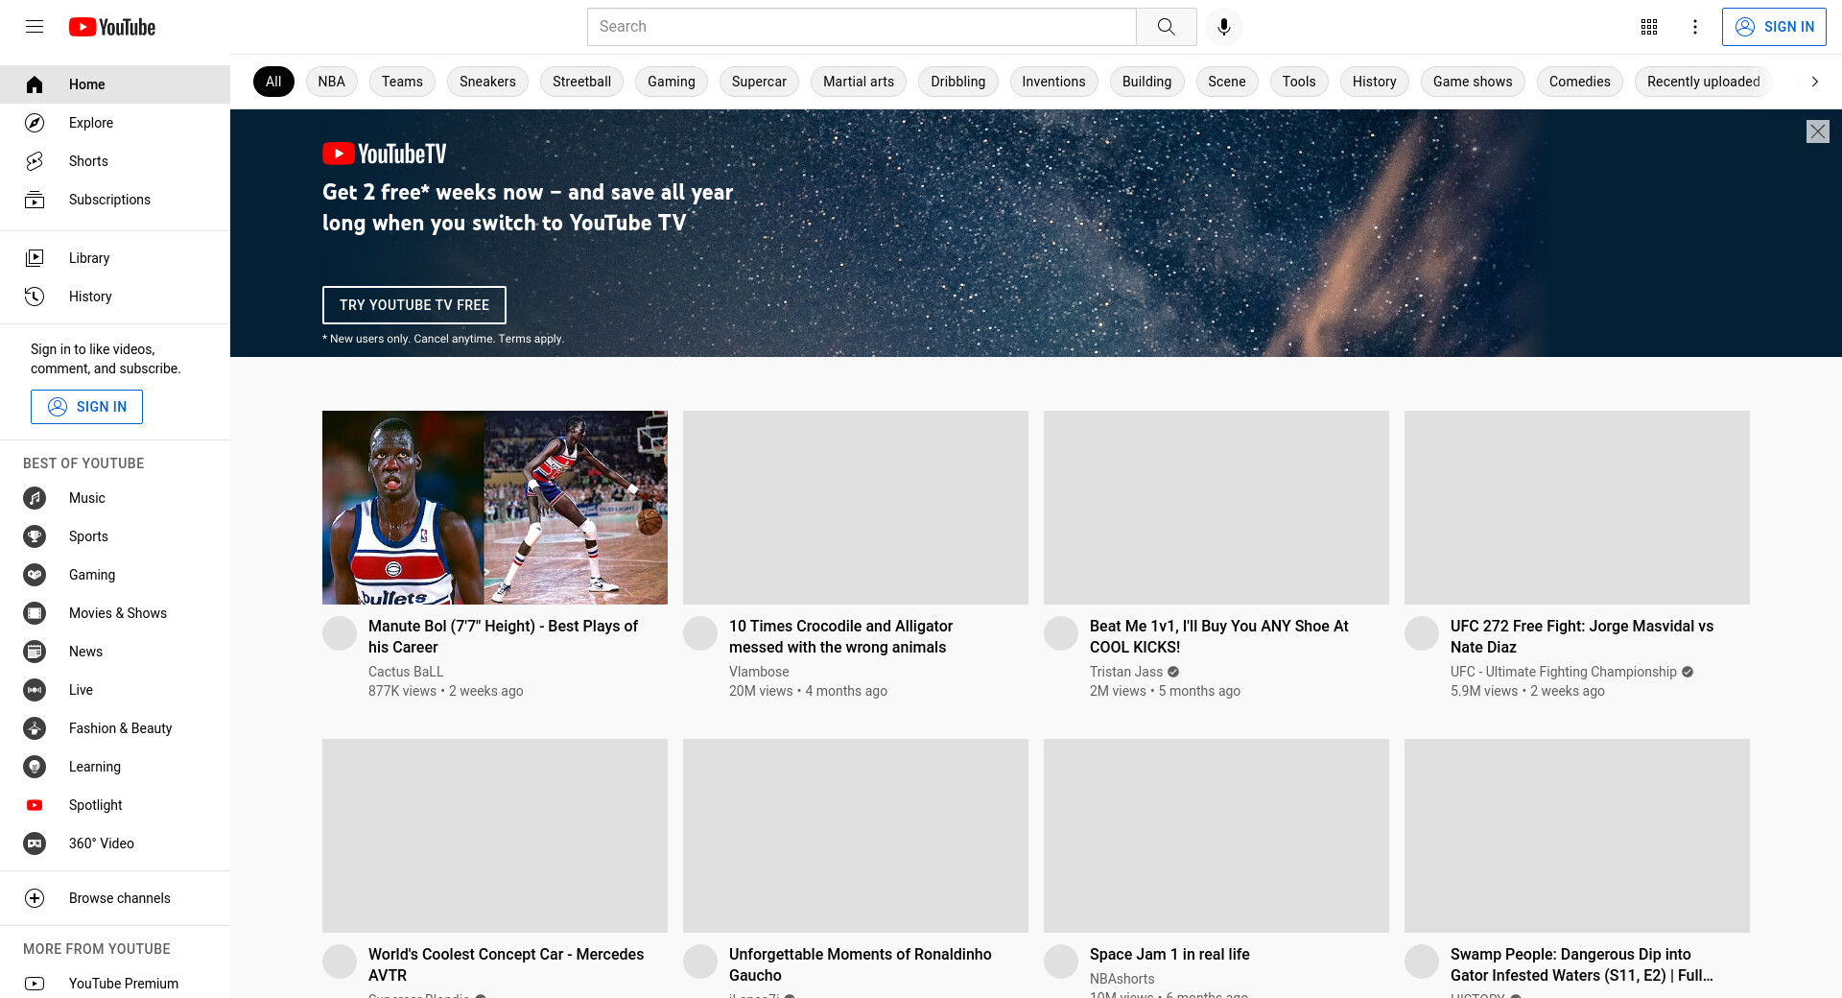Select the Teams filter chip
The width and height of the screenshot is (1842, 998).
[x=402, y=82]
